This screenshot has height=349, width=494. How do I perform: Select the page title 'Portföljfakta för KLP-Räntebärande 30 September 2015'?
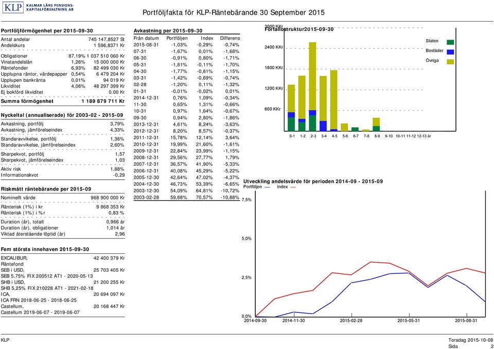click(234, 12)
